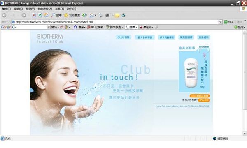Click the status bar page icon
This screenshot has height=148, width=247.
point(2,139)
